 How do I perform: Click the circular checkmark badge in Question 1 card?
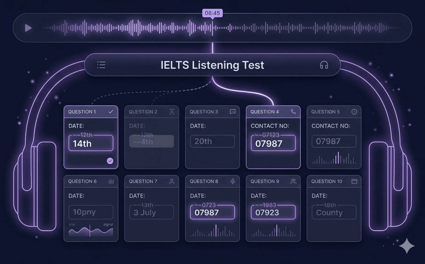pos(110,161)
